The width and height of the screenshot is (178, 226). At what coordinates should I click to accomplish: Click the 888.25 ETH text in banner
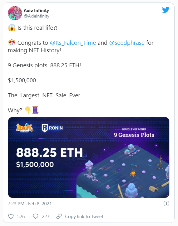point(49,153)
